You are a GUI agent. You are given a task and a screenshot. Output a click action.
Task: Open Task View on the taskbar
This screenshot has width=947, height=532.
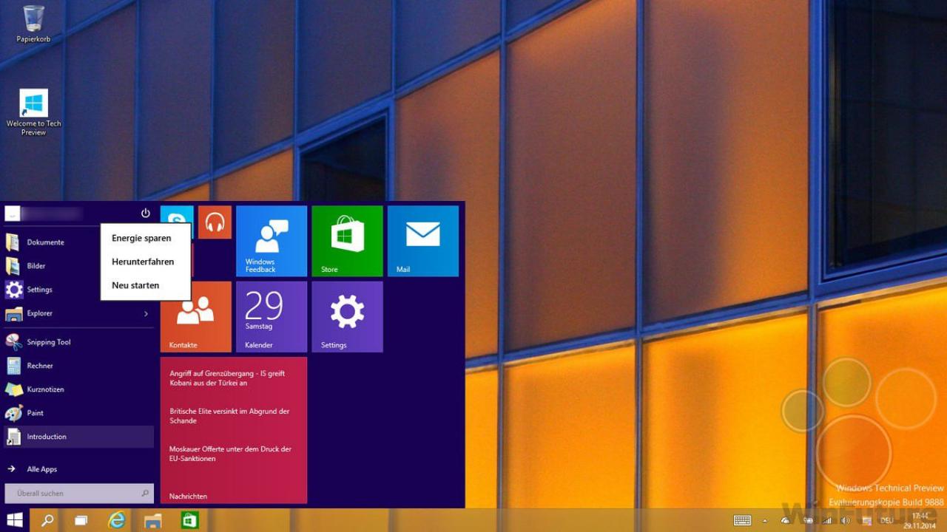pos(81,520)
